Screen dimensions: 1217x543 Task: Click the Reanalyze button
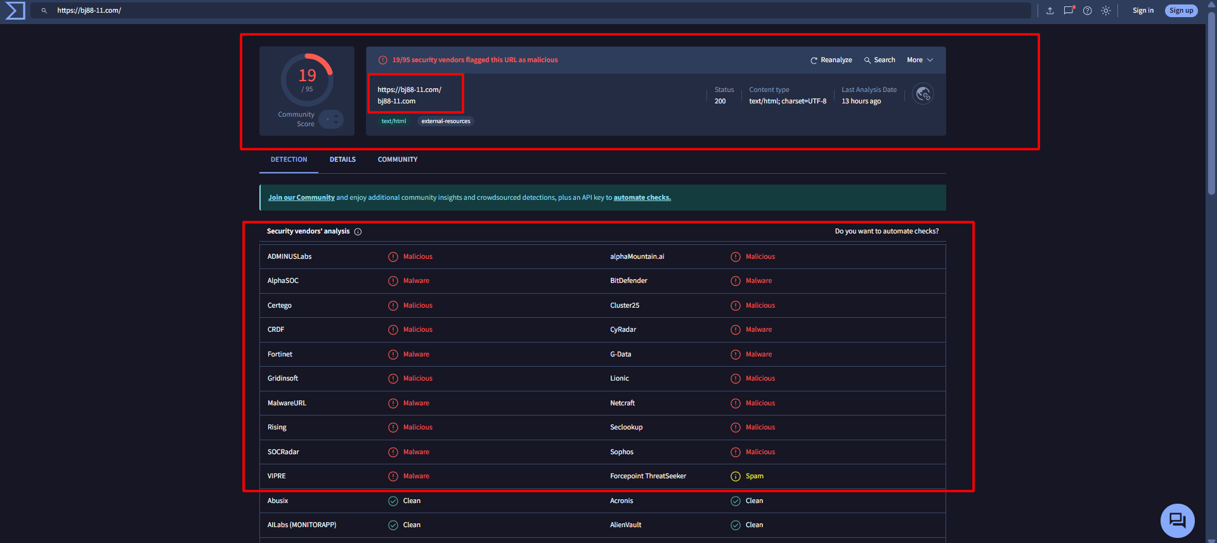pos(831,60)
